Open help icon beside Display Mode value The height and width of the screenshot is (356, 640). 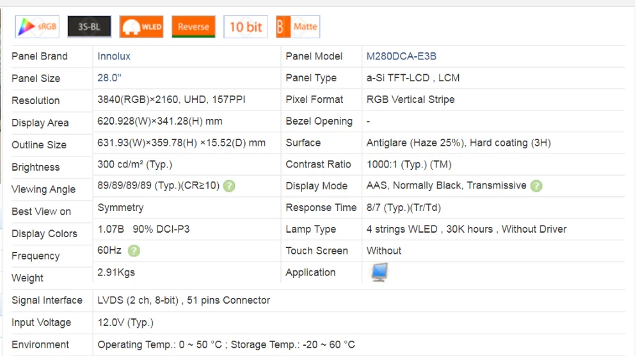536,186
